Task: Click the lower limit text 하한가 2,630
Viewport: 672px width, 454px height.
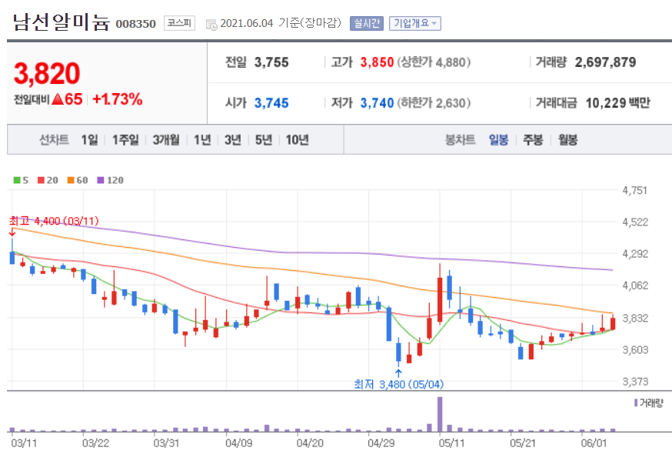Action: pyautogui.click(x=434, y=103)
